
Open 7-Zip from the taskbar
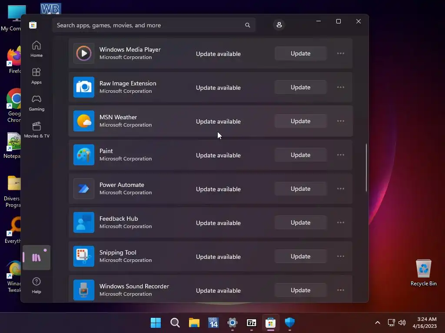(x=252, y=323)
